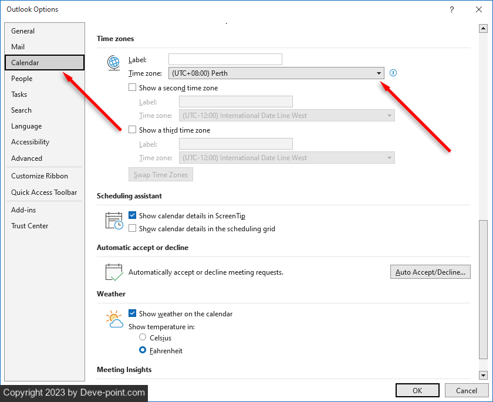Click the primary time zone Label field

coord(225,59)
